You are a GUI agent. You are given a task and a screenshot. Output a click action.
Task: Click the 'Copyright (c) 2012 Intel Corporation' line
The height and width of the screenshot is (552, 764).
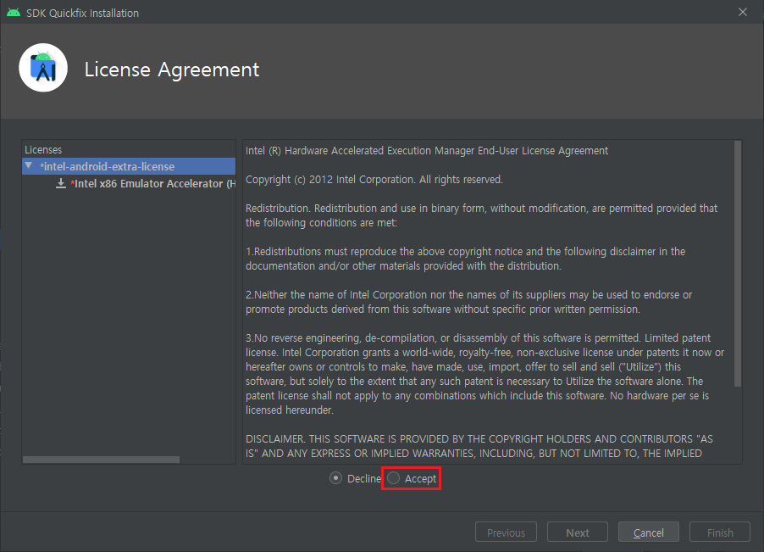coord(374,180)
